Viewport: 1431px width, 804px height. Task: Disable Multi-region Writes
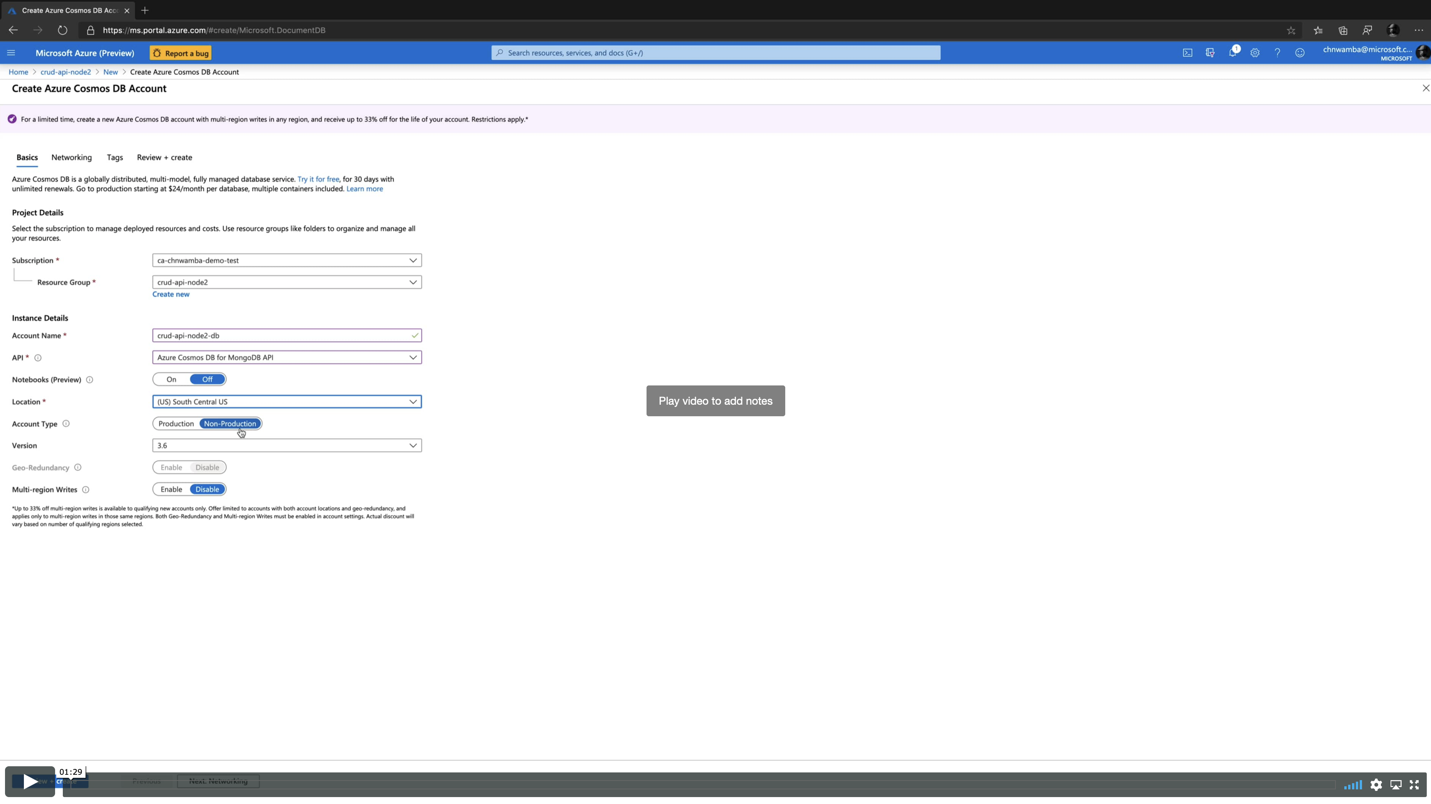[207, 490]
